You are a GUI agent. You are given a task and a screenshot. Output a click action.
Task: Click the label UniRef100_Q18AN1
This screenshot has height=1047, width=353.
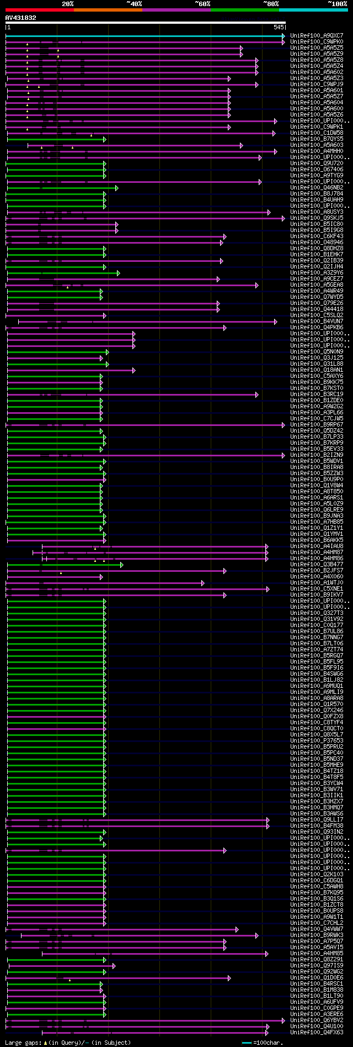click(x=317, y=370)
